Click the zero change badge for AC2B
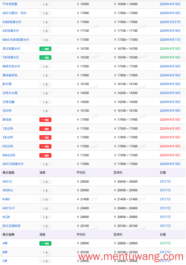This screenshot has height=265, width=186. [x=45, y=217]
